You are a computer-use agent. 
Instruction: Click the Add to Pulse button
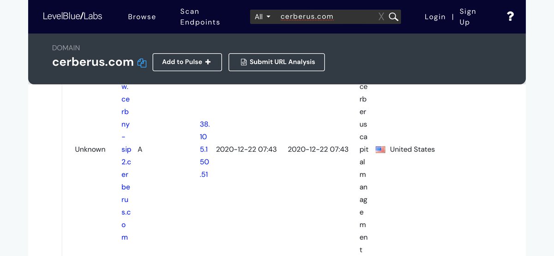click(x=187, y=62)
